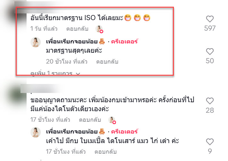This screenshot has height=161, width=228.
Task: Click the ครีเอเตอร์ label in first reply
Action: tap(125, 42)
